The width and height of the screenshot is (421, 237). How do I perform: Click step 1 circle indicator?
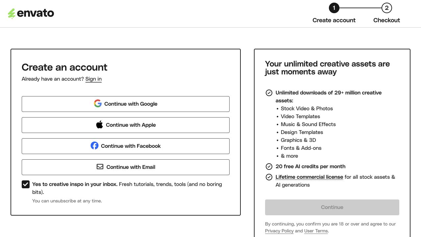pyautogui.click(x=334, y=8)
